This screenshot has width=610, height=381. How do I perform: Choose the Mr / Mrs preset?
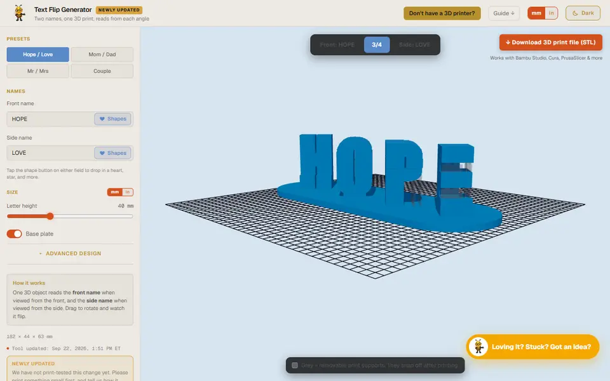coord(37,71)
